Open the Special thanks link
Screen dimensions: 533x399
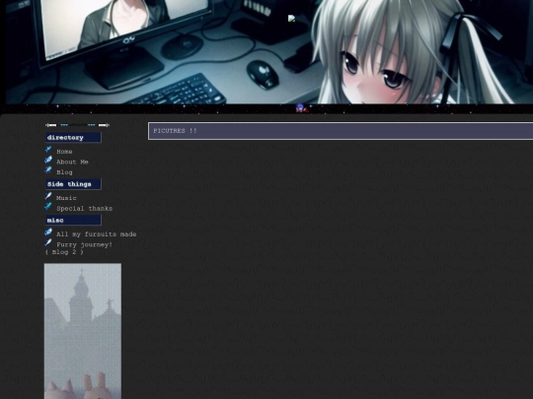click(x=84, y=209)
